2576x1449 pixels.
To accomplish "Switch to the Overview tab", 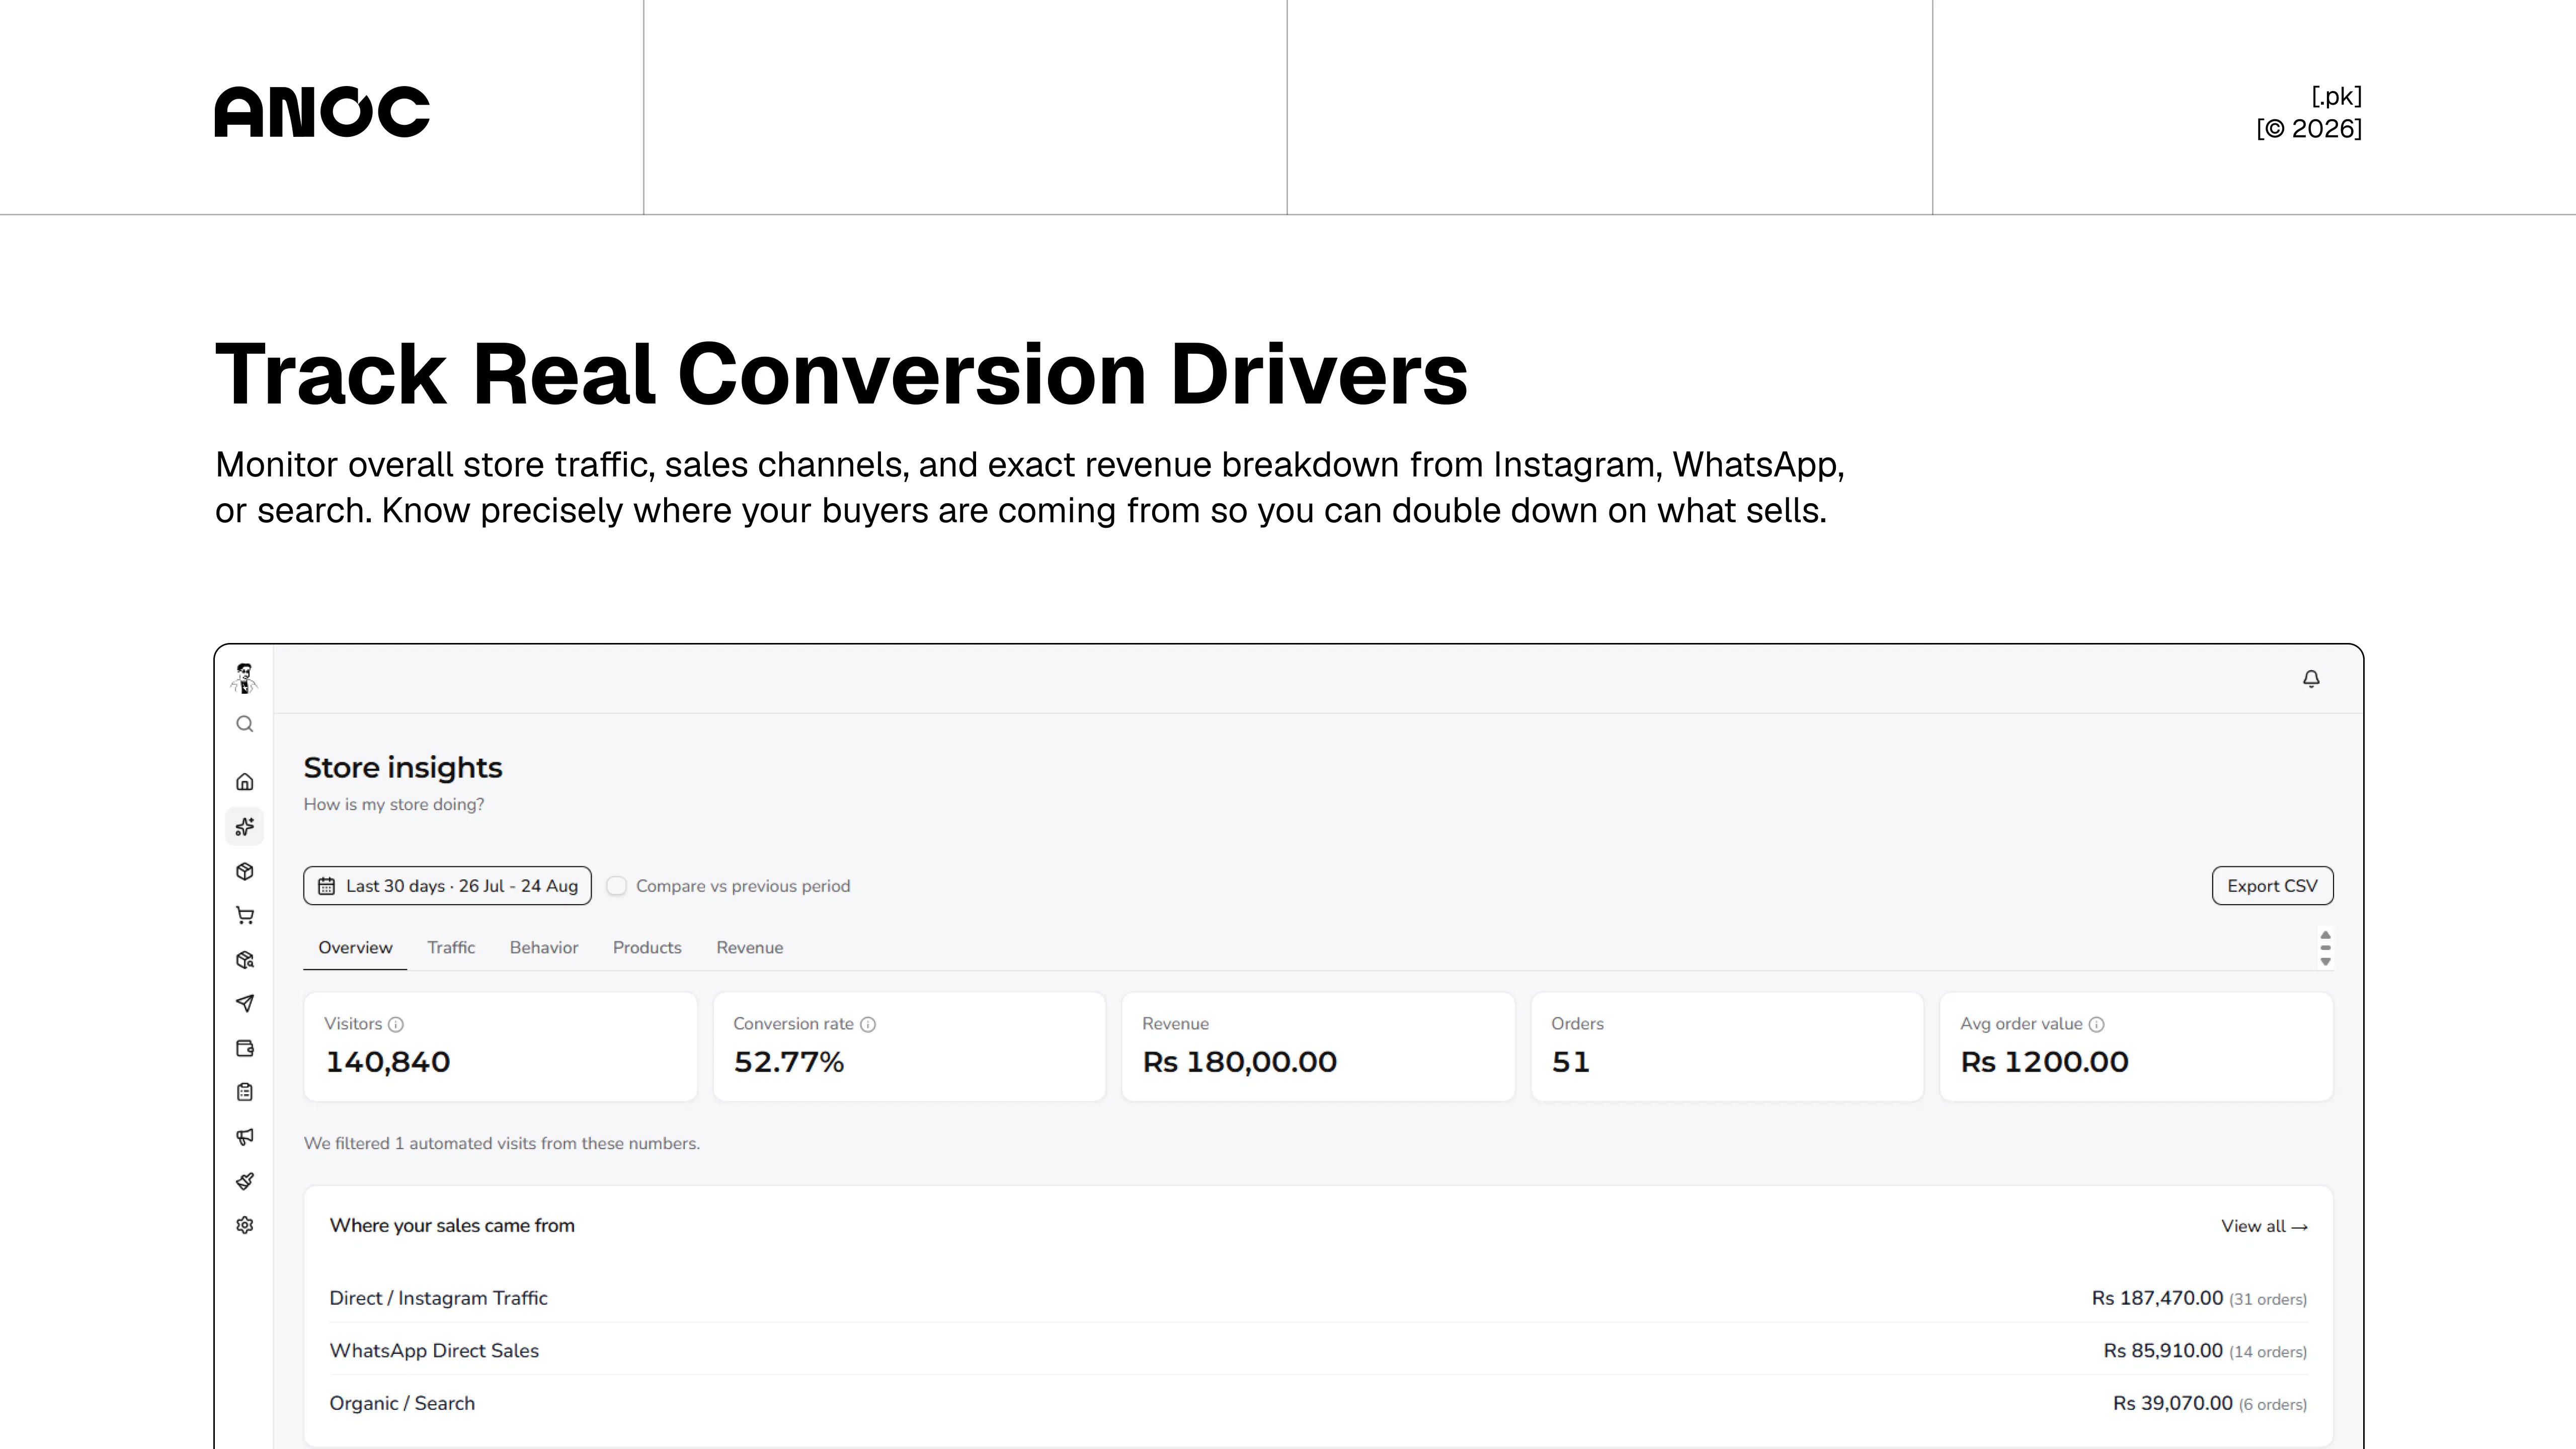I will (355, 947).
